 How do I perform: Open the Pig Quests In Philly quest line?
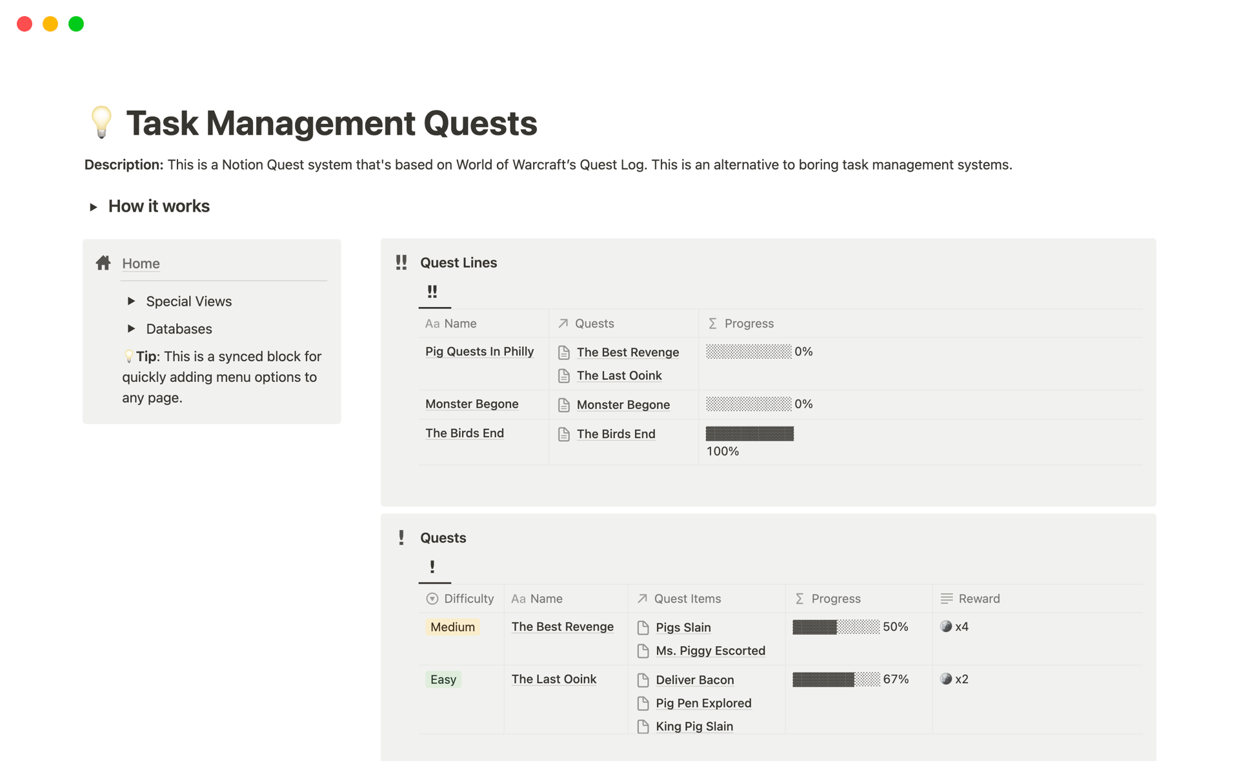point(479,352)
